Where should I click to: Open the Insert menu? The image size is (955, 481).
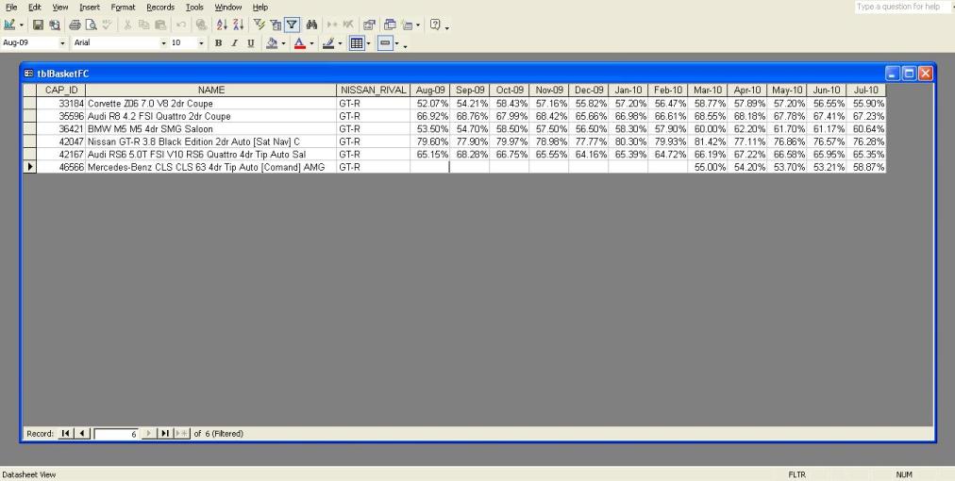tap(90, 8)
